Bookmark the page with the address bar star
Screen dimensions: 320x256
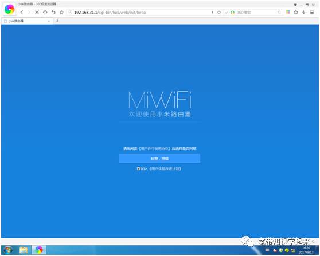pos(219,13)
